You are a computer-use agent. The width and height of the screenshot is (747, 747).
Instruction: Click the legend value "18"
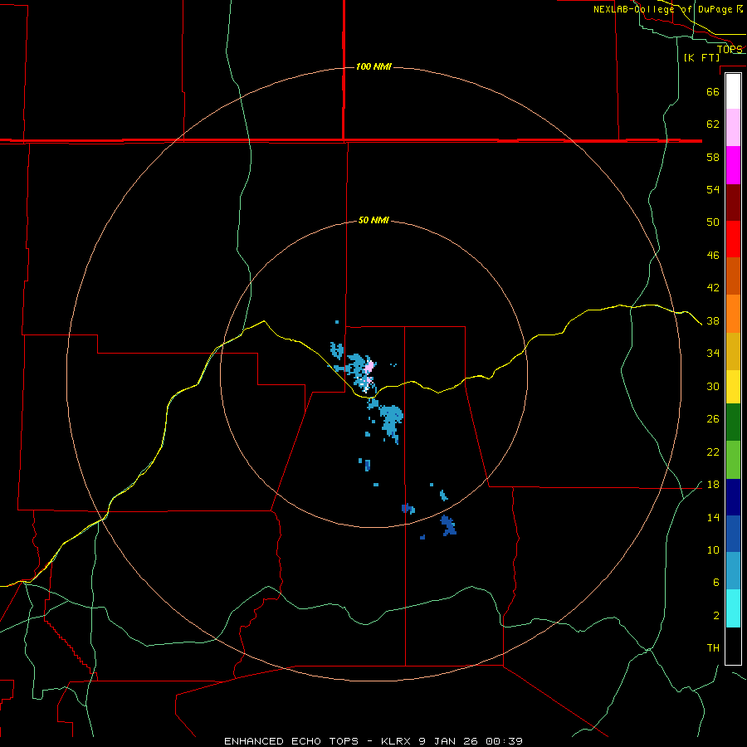click(713, 485)
